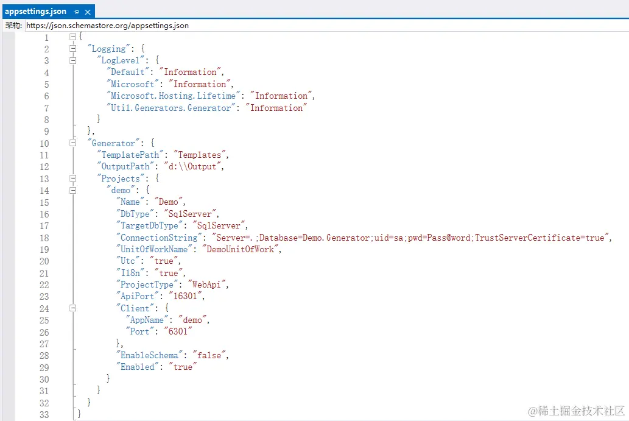Image resolution: width=629 pixels, height=421 pixels.
Task: Click the "TemplatePath" key
Action: pyautogui.click(x=130, y=155)
